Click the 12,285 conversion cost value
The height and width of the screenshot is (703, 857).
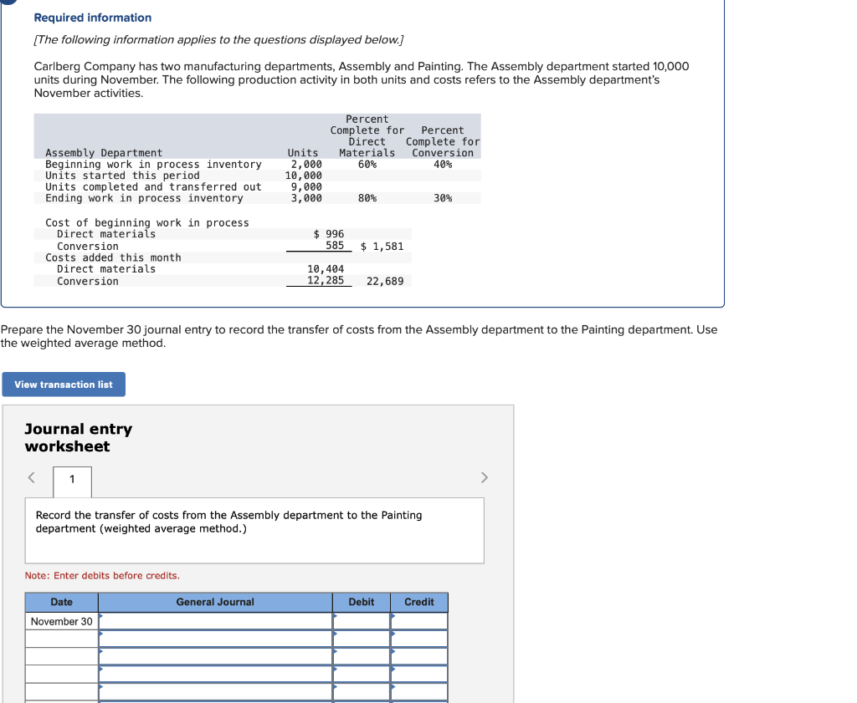pos(326,280)
